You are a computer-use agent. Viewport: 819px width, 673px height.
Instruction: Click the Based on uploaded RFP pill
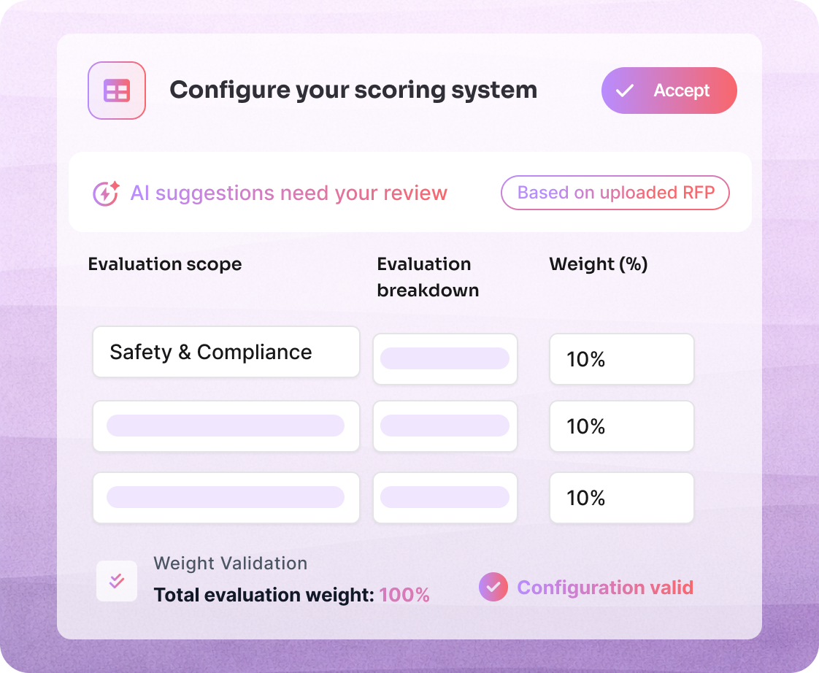click(x=615, y=193)
